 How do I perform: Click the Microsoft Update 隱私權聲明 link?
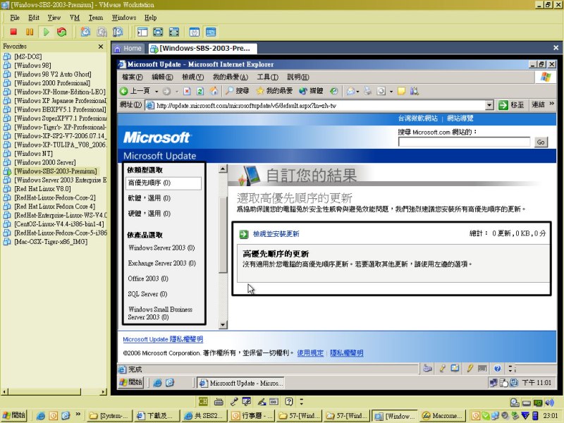coord(163,339)
